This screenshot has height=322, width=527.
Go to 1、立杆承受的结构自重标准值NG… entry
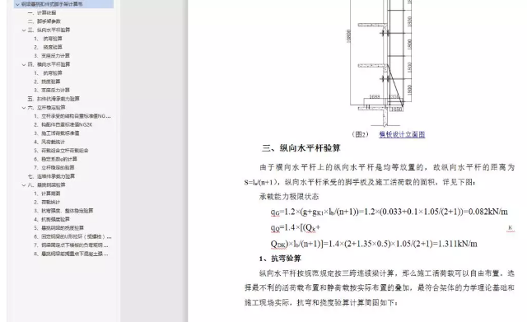72,116
